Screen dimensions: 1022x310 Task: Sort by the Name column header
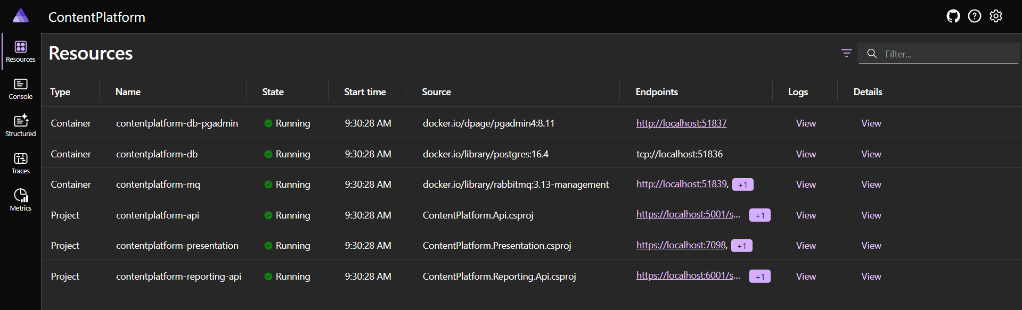pyautogui.click(x=128, y=92)
